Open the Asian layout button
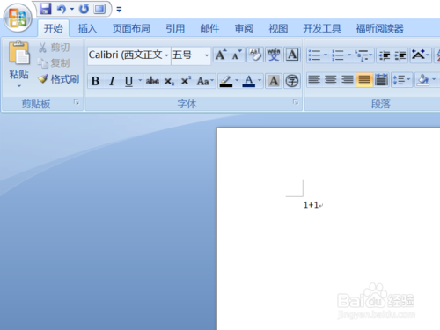 tap(420, 55)
